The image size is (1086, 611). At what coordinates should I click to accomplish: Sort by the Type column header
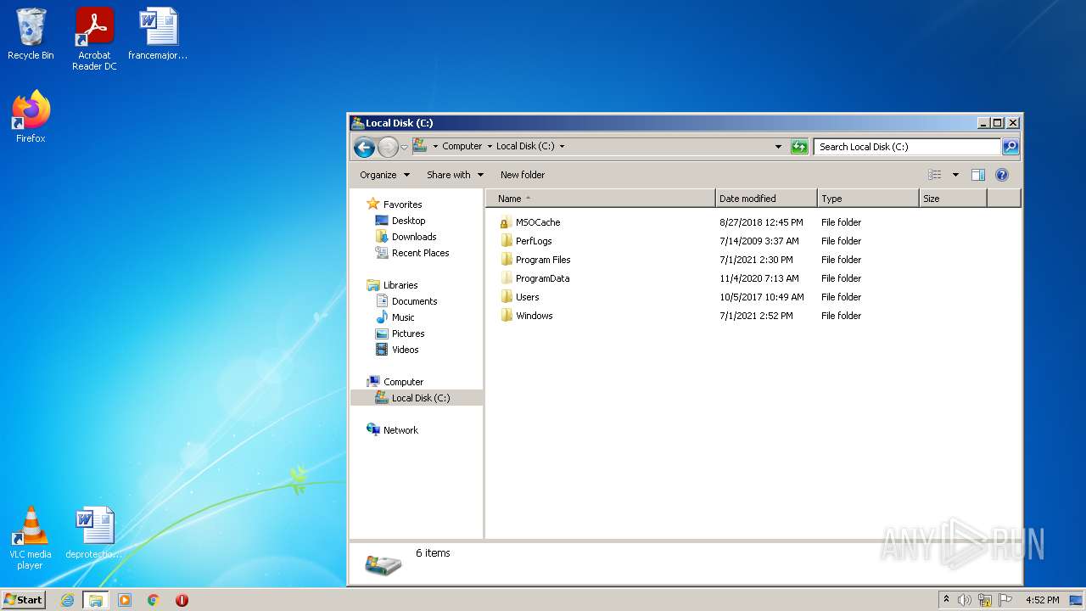coord(868,199)
